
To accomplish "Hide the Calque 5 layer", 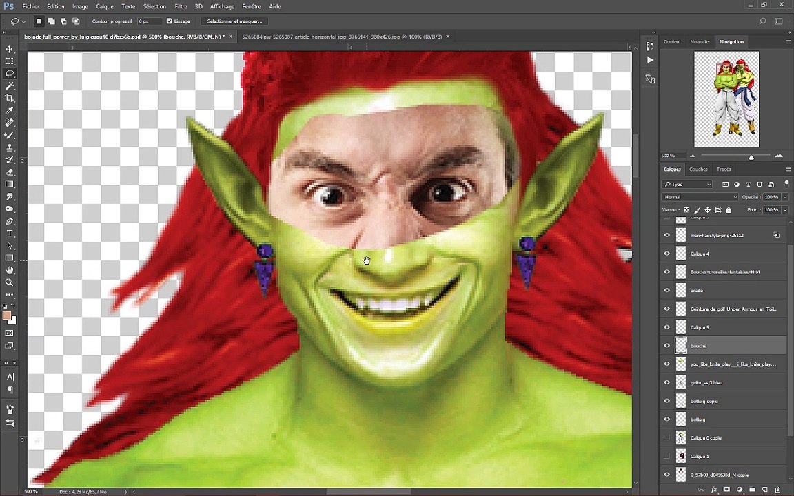I will [666, 327].
